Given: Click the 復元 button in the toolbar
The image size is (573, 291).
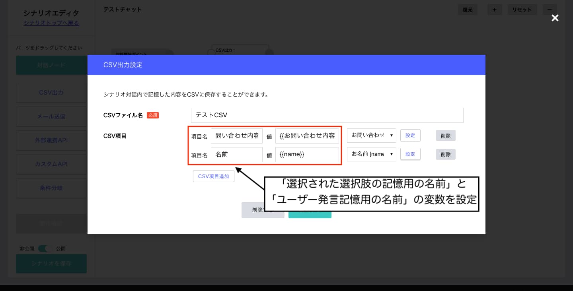Looking at the screenshot, I should pos(468,10).
